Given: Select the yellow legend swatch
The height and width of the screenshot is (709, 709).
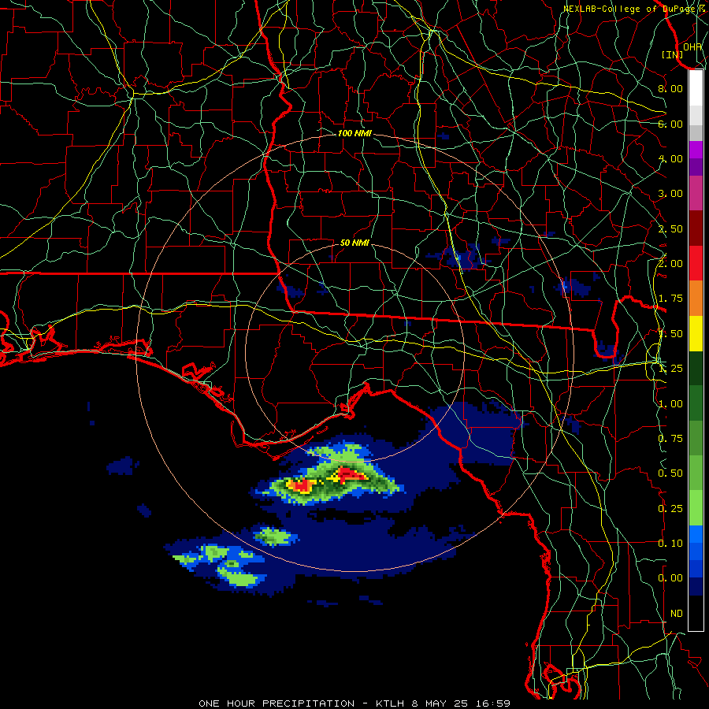Looking at the screenshot, I should pyautogui.click(x=696, y=334).
